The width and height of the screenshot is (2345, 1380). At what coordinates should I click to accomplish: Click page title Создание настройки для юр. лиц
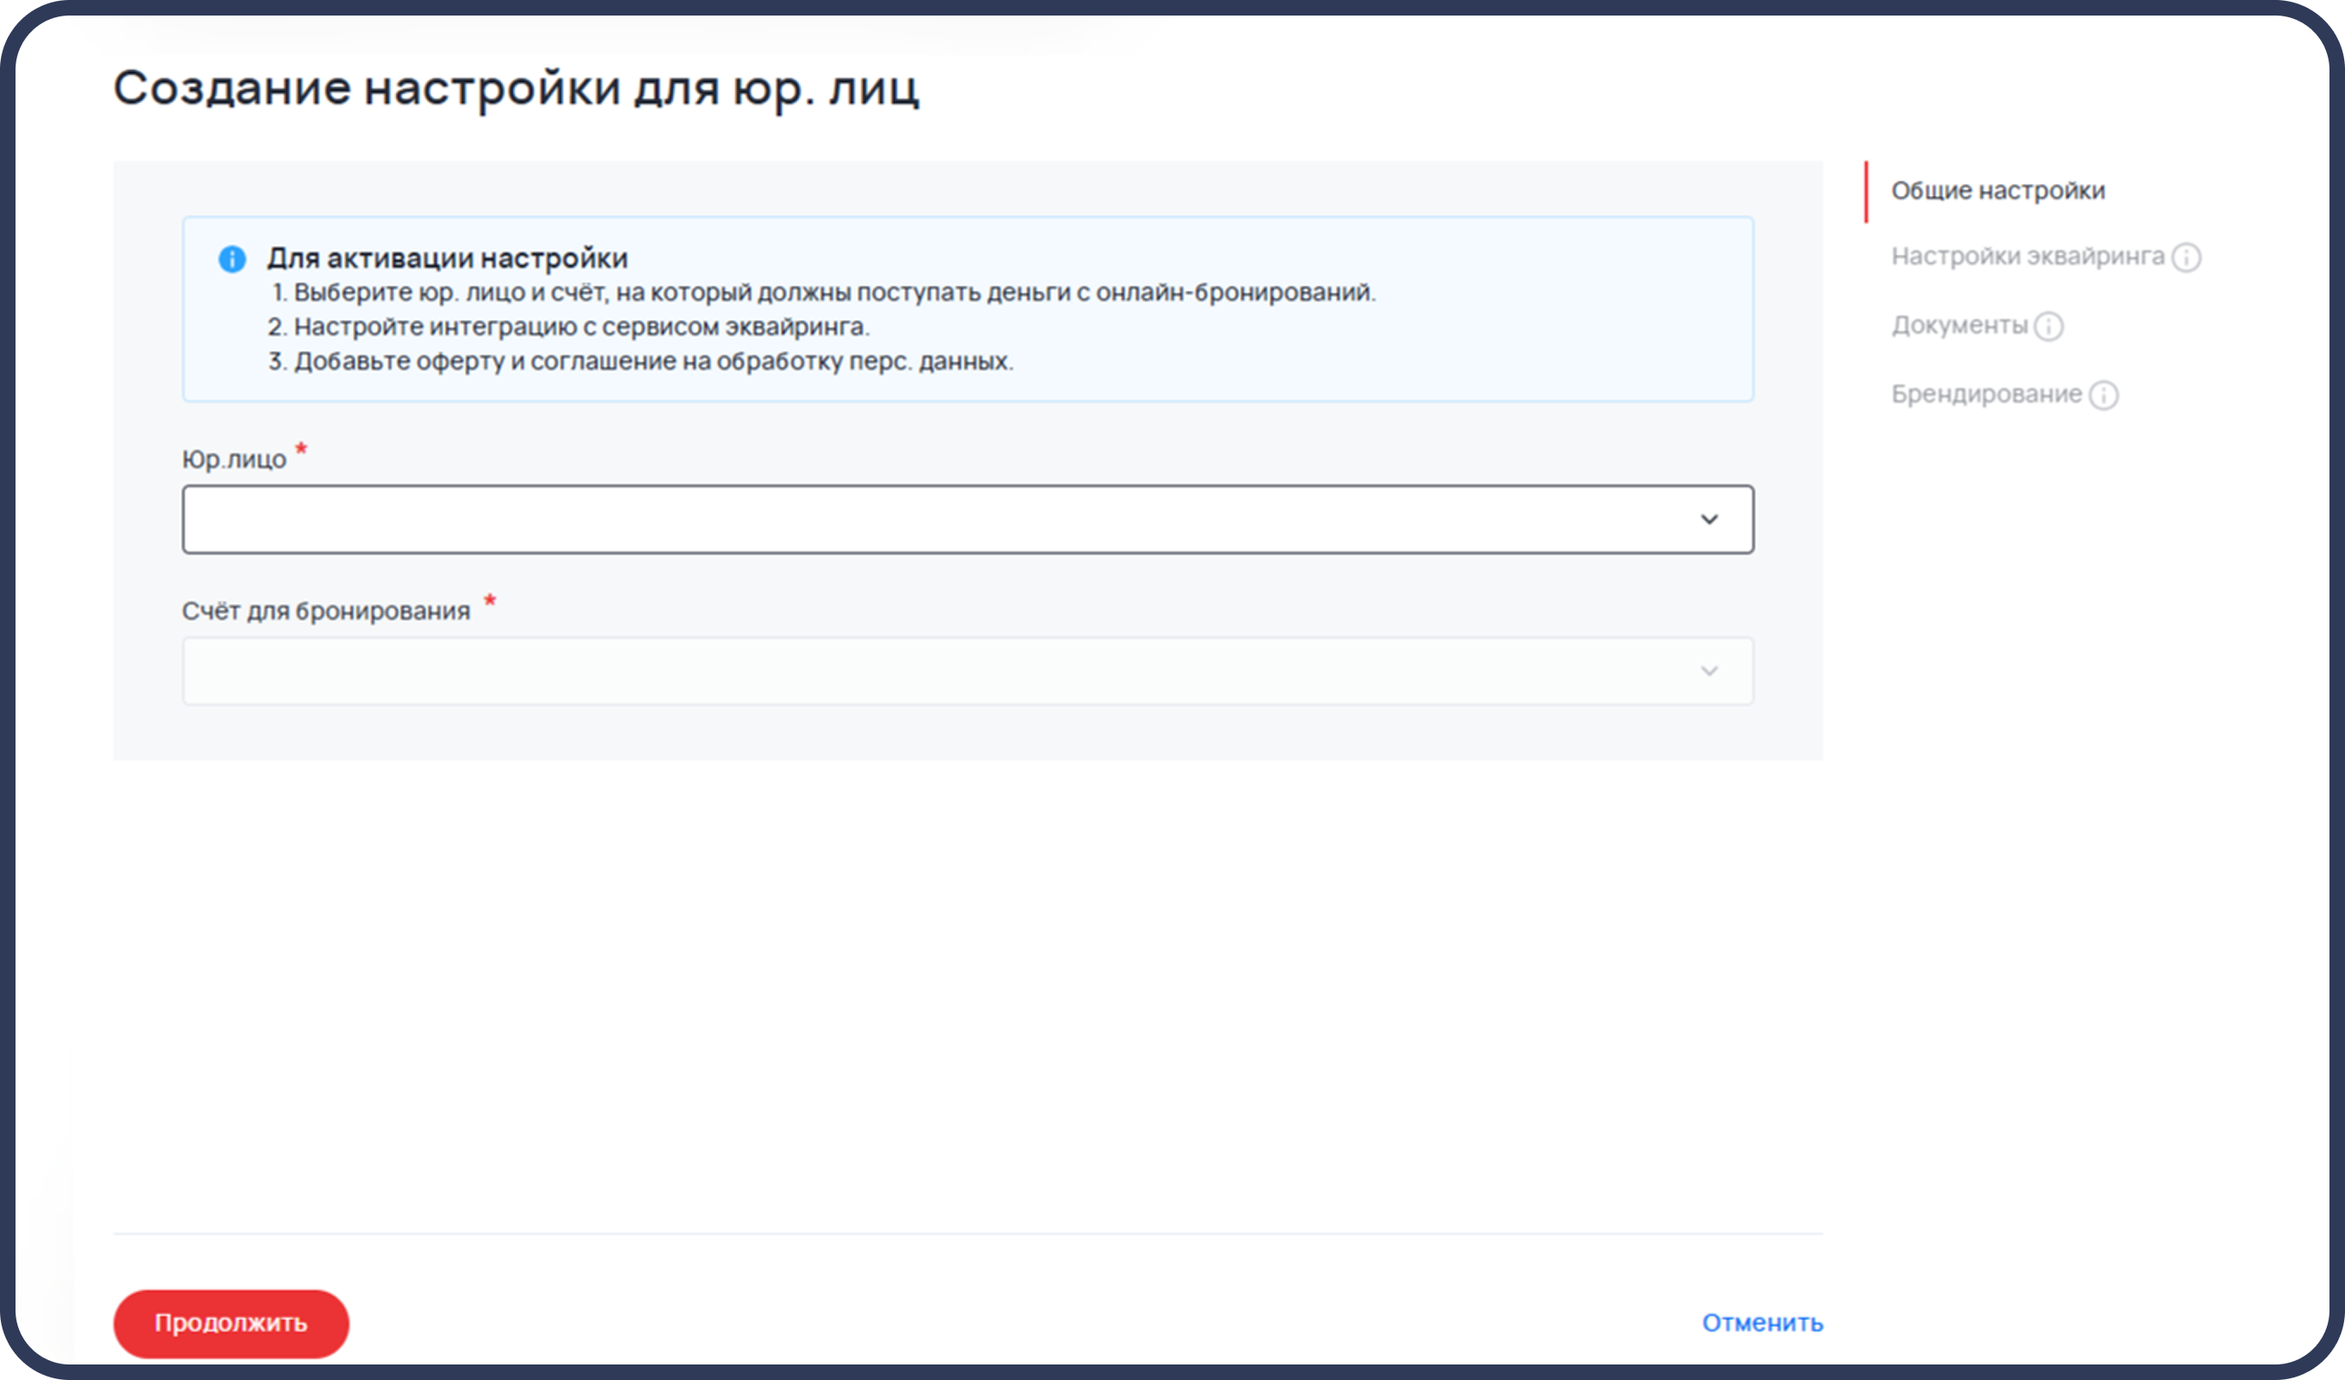pyautogui.click(x=517, y=90)
